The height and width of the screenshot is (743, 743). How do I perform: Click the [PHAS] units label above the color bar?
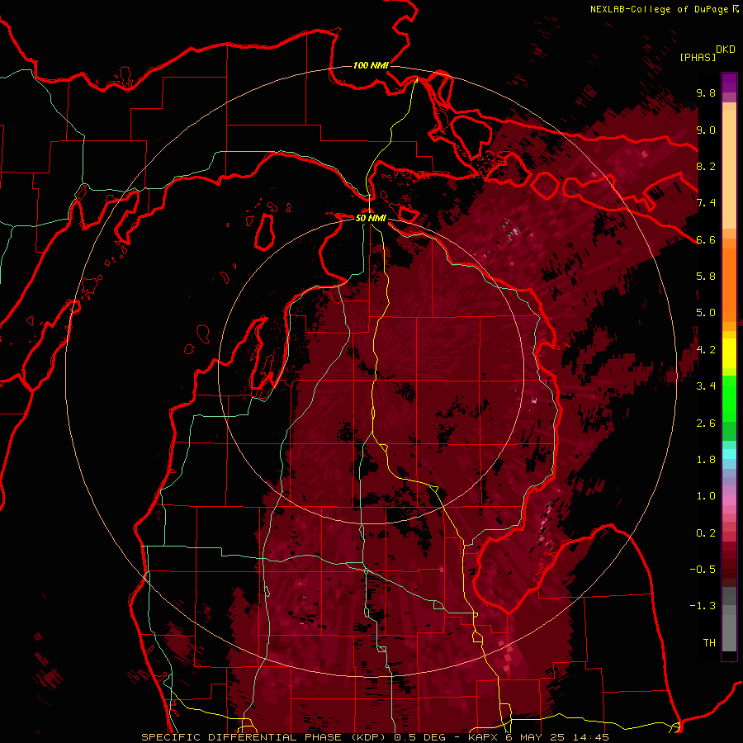(698, 57)
